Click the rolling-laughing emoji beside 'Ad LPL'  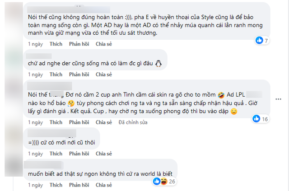(221, 95)
